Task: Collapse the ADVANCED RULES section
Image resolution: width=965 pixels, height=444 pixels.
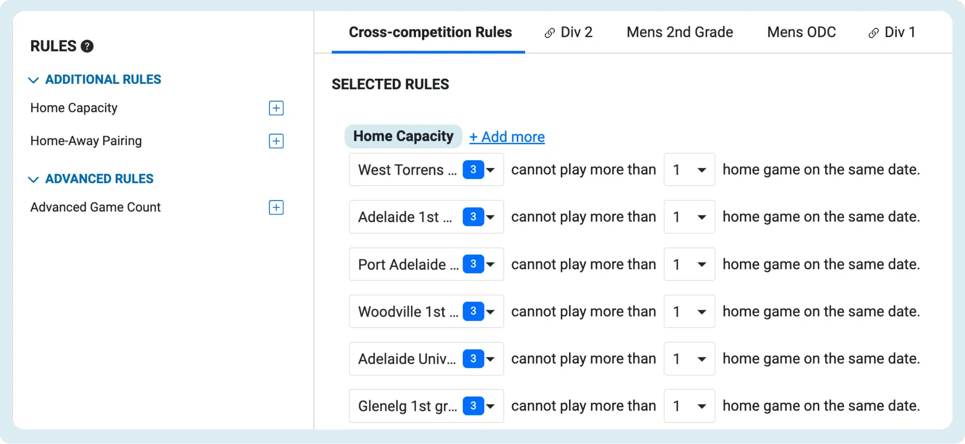Action: 34,179
